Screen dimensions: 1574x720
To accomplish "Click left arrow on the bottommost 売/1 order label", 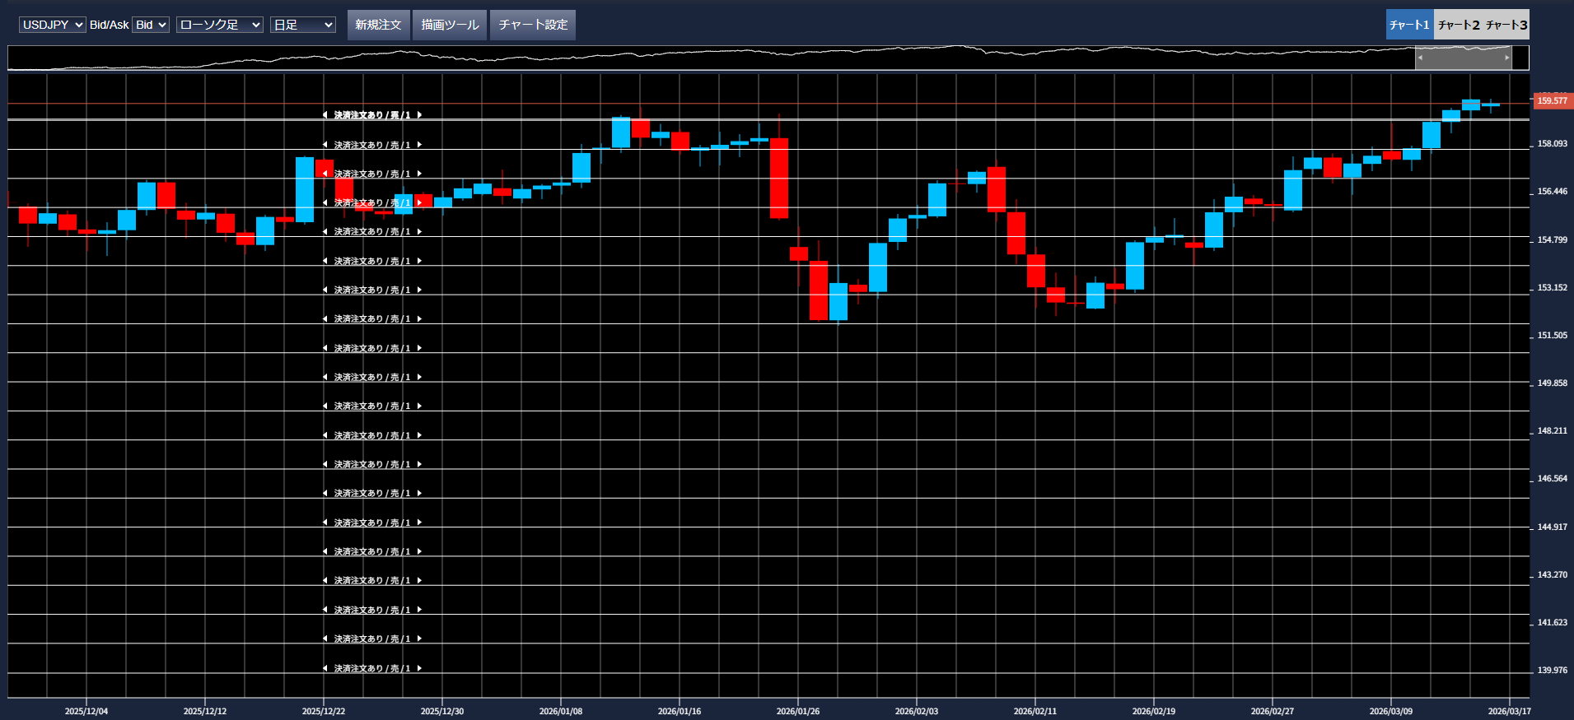I will tap(325, 668).
